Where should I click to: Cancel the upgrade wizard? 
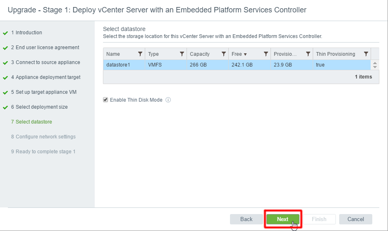(356, 219)
